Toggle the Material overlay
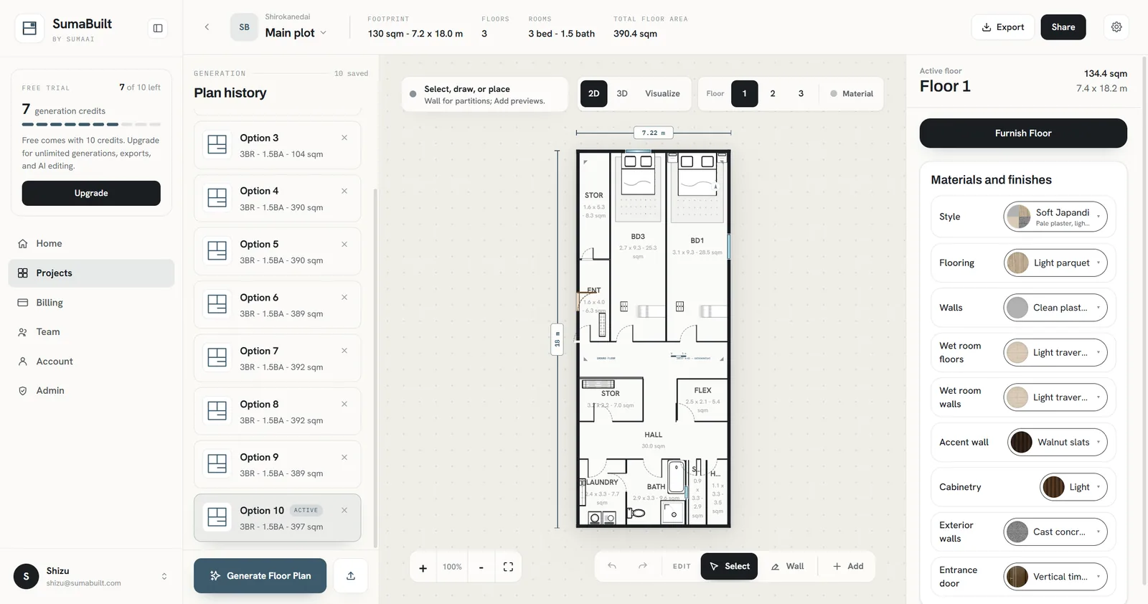This screenshot has height=604, width=1148. (852, 93)
